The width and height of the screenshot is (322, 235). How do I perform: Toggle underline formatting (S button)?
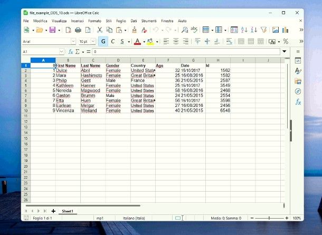122,41
